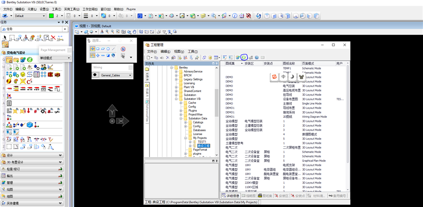Toggle add-to-selection plus mode in 选择 toolbox

[98, 55]
